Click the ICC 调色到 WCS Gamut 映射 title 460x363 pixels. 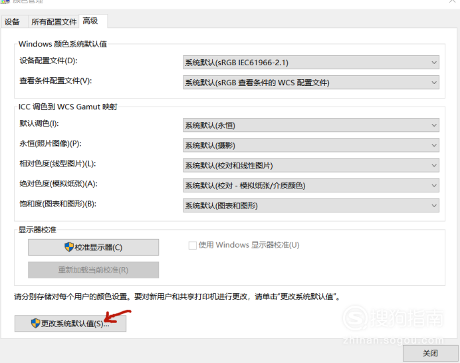[x=68, y=107]
